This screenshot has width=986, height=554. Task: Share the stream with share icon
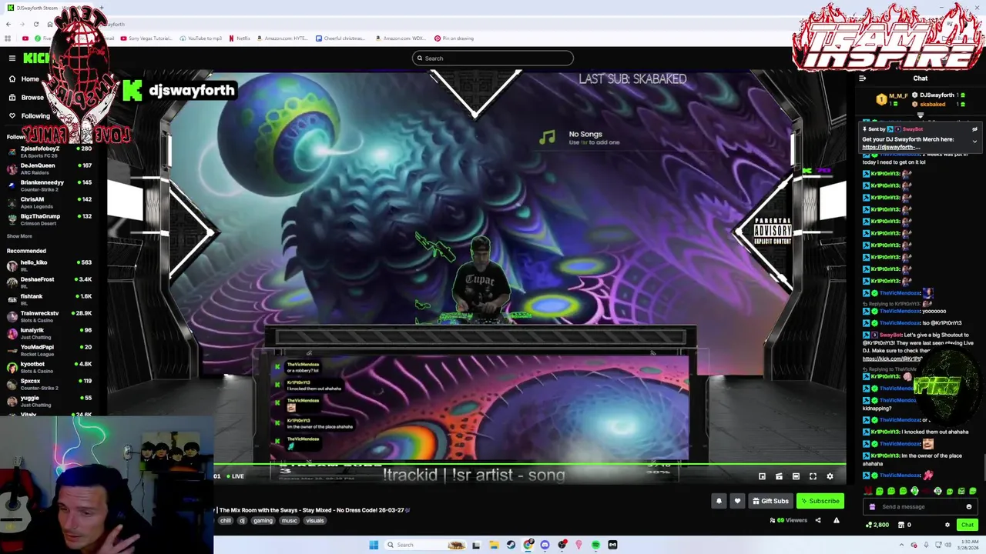click(818, 521)
